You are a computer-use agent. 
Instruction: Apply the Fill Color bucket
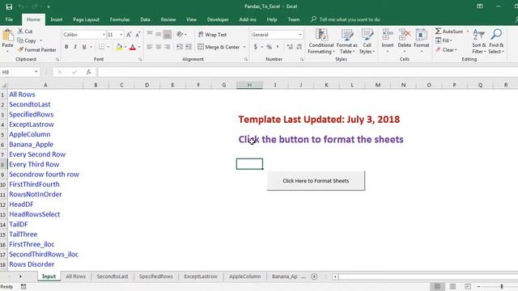click(119, 47)
